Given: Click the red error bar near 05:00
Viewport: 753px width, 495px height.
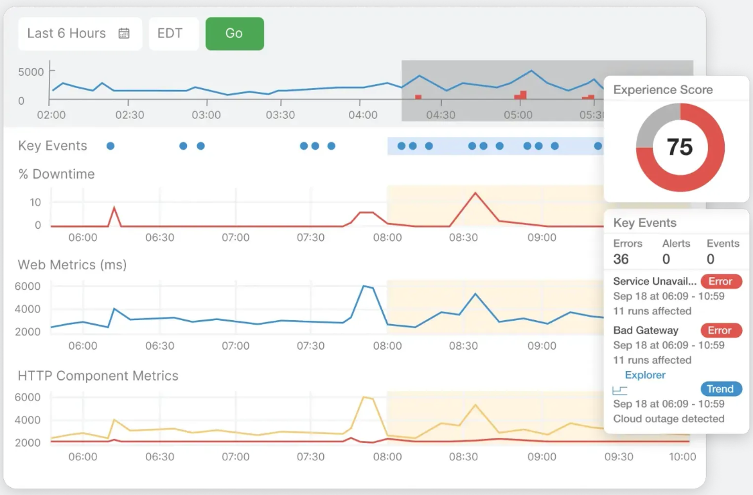Looking at the screenshot, I should [520, 95].
